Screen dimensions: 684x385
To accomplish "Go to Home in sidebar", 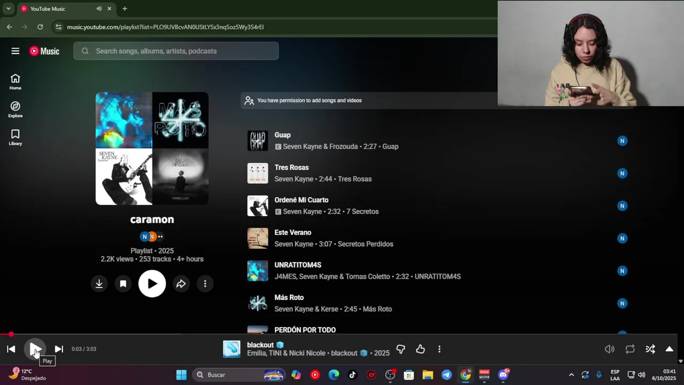I will click(x=15, y=82).
